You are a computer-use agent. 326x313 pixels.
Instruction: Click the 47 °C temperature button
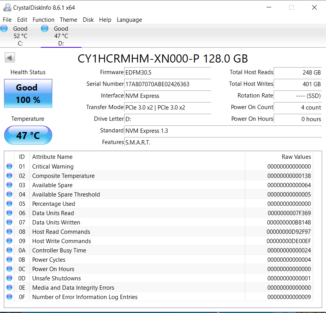(x=28, y=136)
